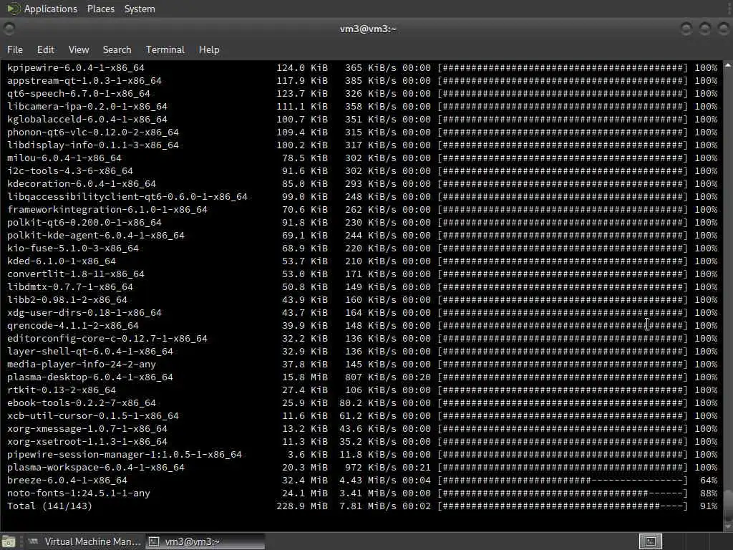Click the libqaccessibilityclient-qt6 package line

[x=362, y=196]
